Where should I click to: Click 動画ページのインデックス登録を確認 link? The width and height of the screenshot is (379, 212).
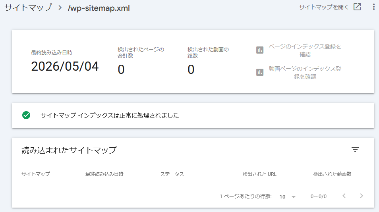point(305,72)
